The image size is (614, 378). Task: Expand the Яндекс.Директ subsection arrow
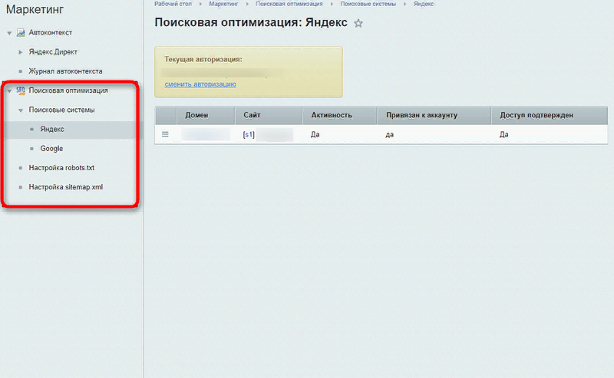tap(21, 52)
